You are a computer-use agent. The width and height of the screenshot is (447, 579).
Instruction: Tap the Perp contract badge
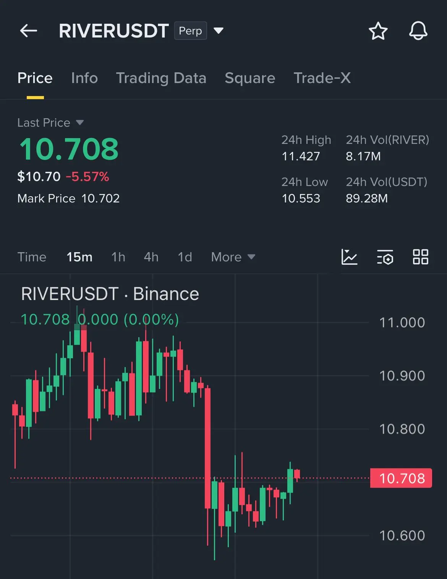pos(190,31)
